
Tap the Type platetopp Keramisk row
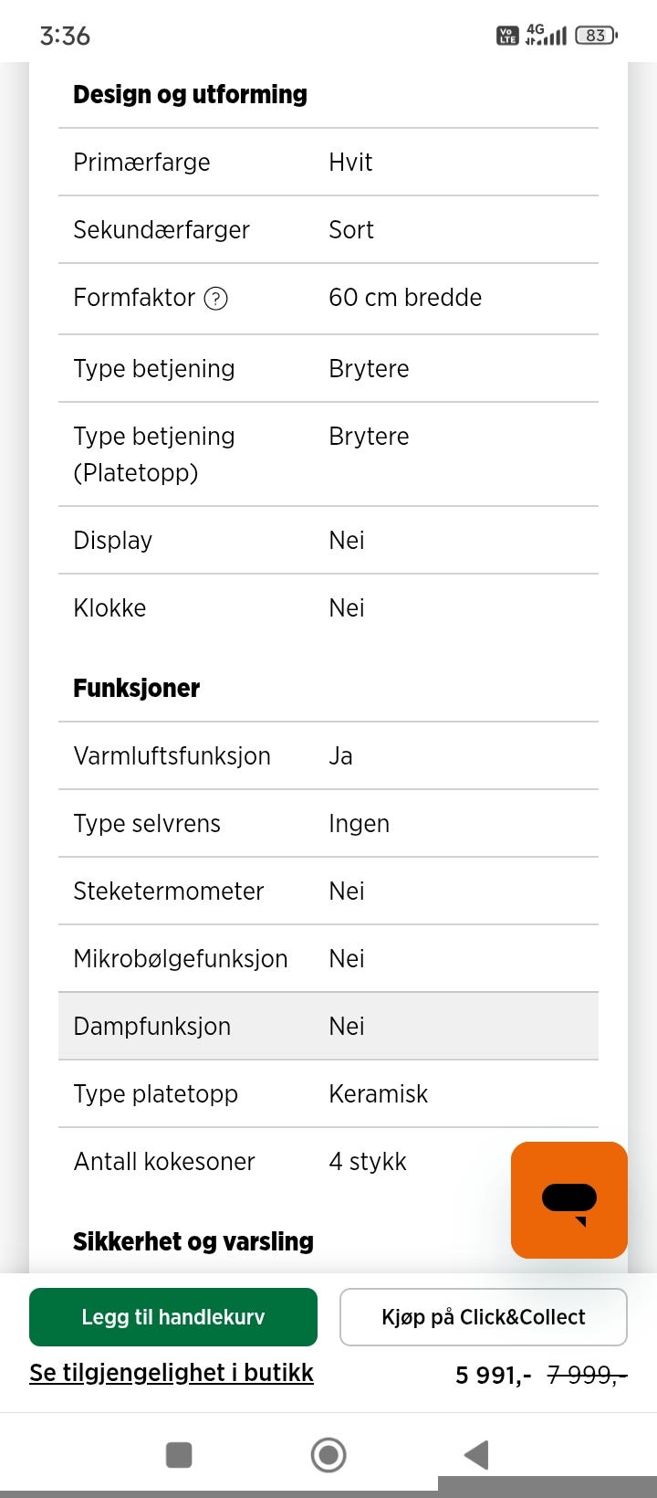tap(328, 1093)
